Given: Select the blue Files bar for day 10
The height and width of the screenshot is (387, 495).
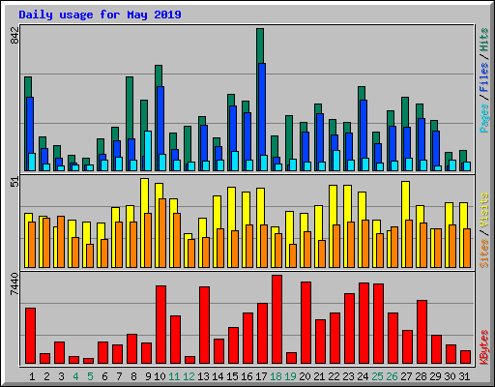Looking at the screenshot, I should coord(160,129).
